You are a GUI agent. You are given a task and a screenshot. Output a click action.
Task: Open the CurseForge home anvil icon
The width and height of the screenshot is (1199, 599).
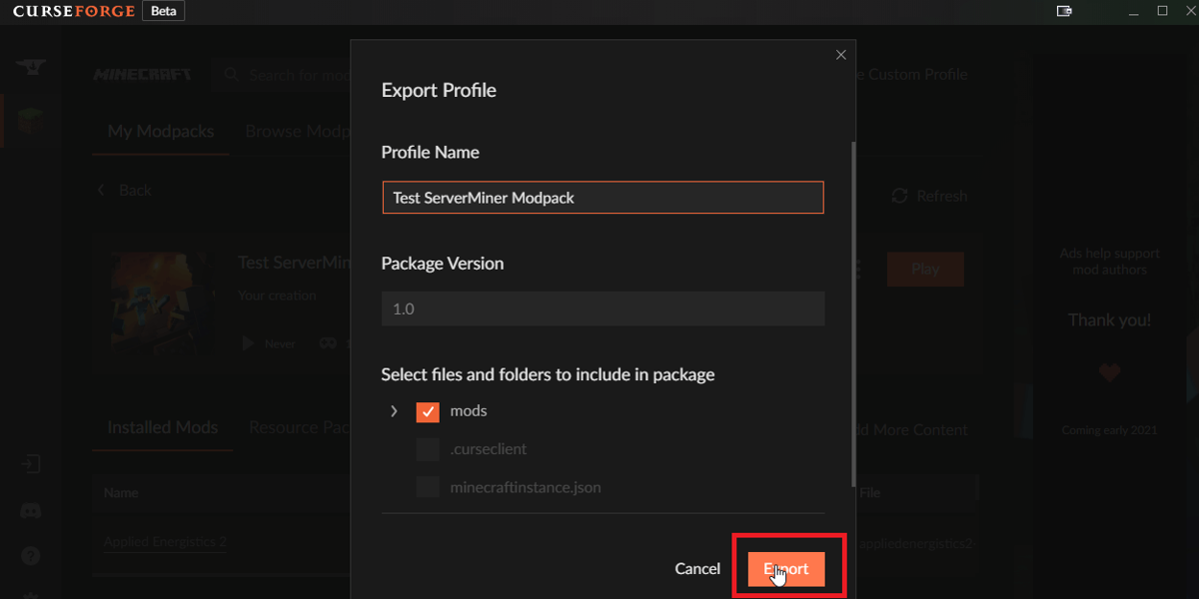pos(30,67)
